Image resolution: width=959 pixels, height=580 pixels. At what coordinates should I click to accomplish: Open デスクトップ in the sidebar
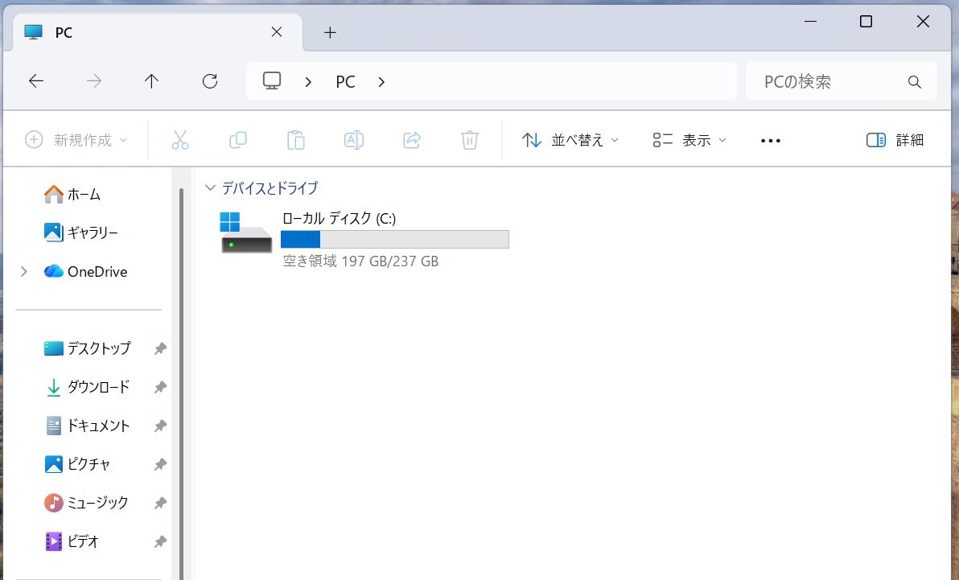tap(88, 348)
